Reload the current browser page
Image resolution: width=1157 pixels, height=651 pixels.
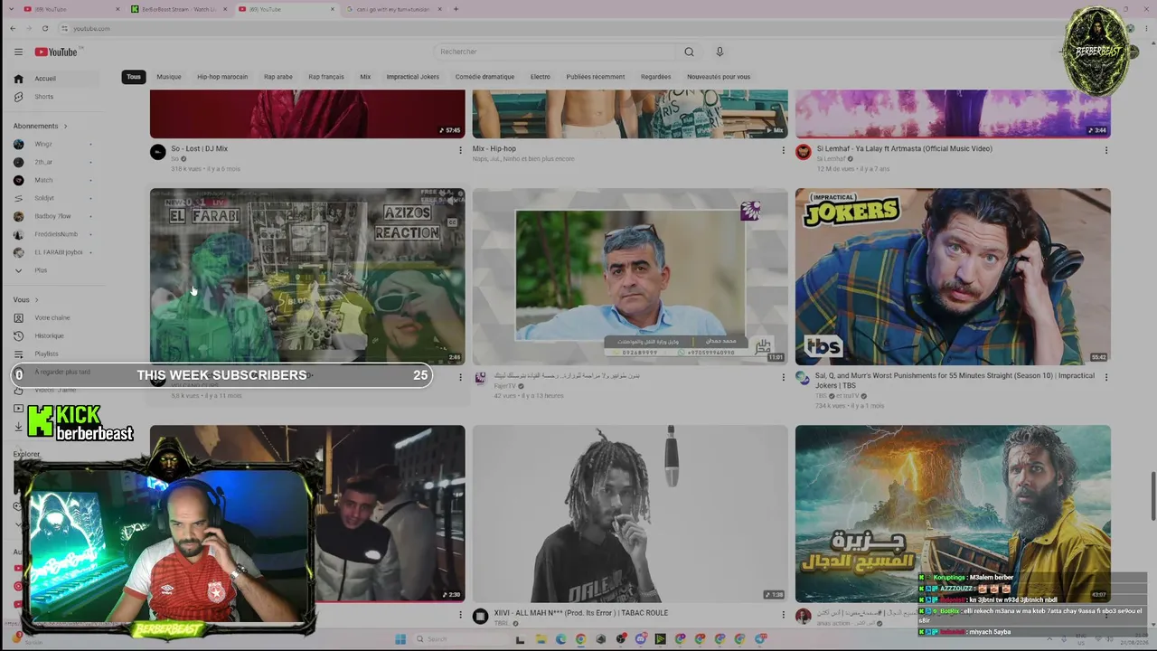point(45,28)
